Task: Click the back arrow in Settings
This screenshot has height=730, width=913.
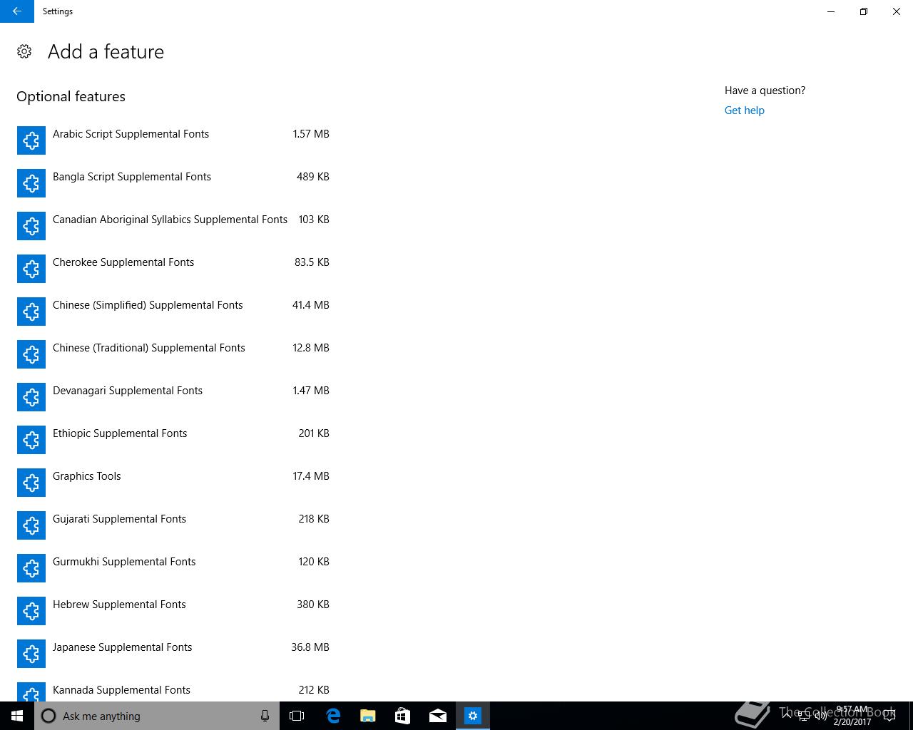Action: [17, 11]
